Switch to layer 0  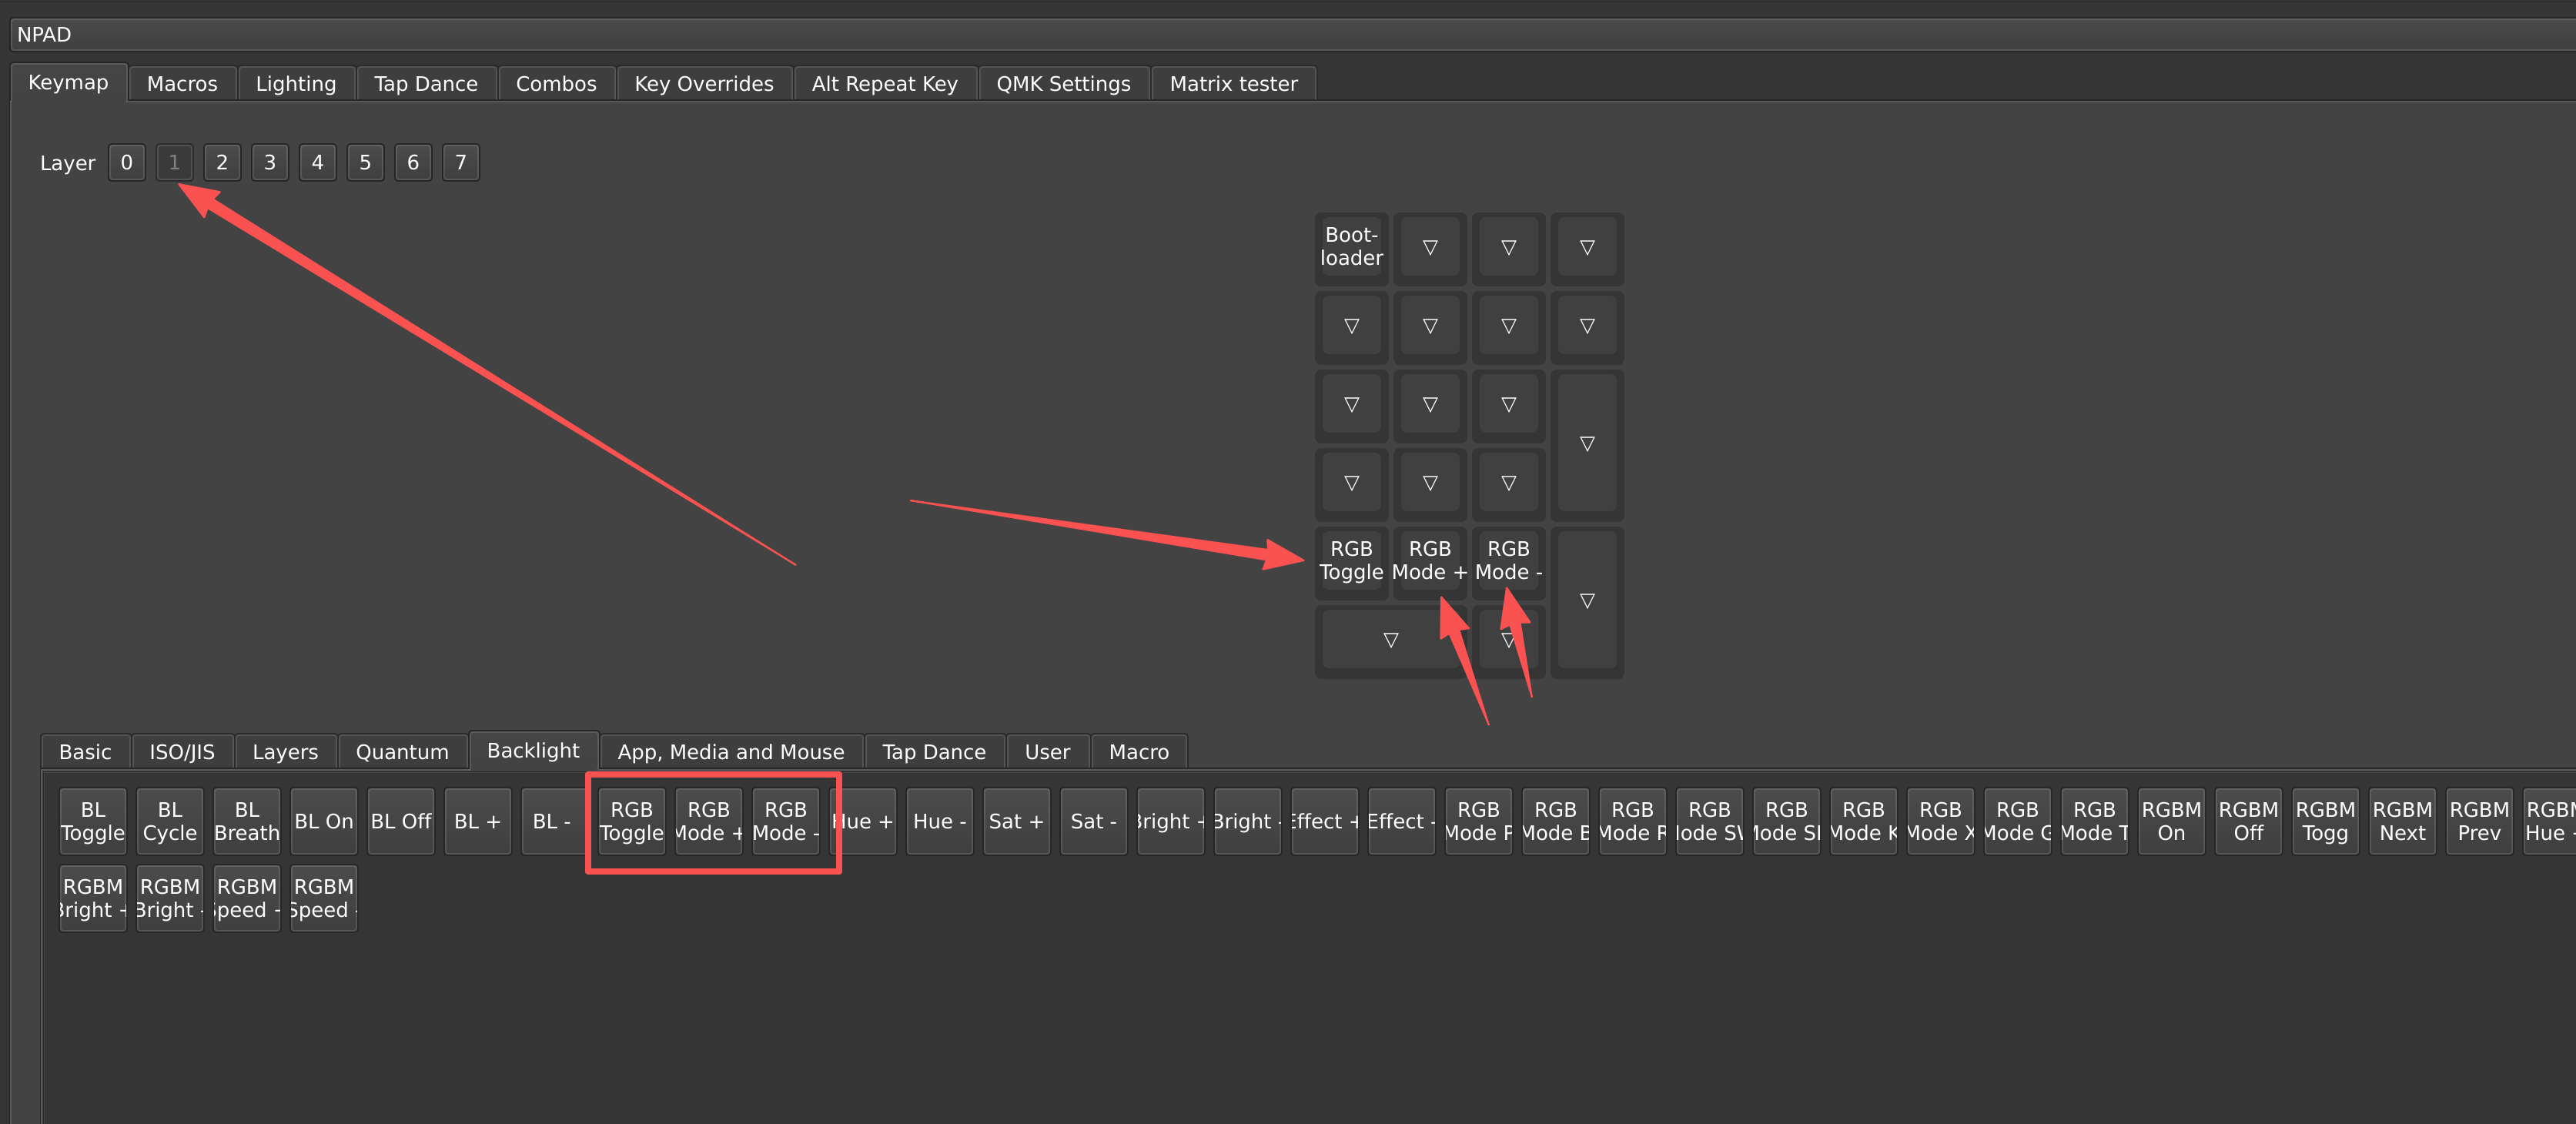127,163
